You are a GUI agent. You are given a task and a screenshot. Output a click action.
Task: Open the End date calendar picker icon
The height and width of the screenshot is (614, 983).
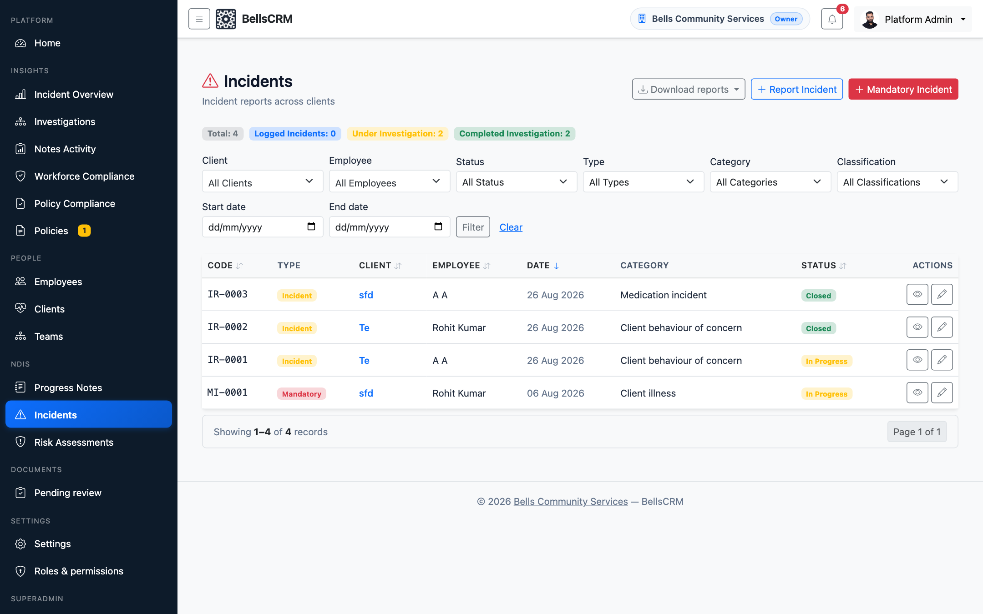point(438,226)
